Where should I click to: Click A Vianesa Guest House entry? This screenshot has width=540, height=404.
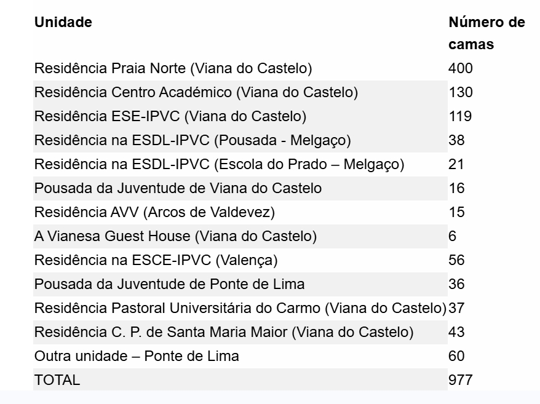(175, 236)
